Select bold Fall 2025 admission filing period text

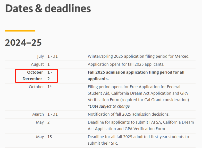pyautogui.click(x=136, y=76)
